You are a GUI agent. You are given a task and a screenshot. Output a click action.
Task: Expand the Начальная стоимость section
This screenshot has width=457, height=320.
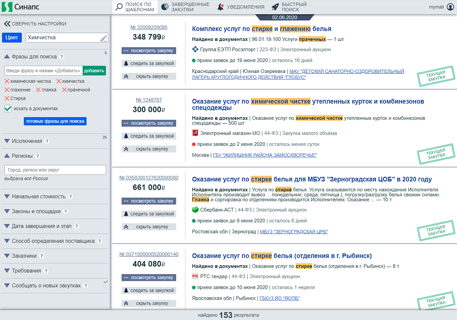[x=7, y=197]
